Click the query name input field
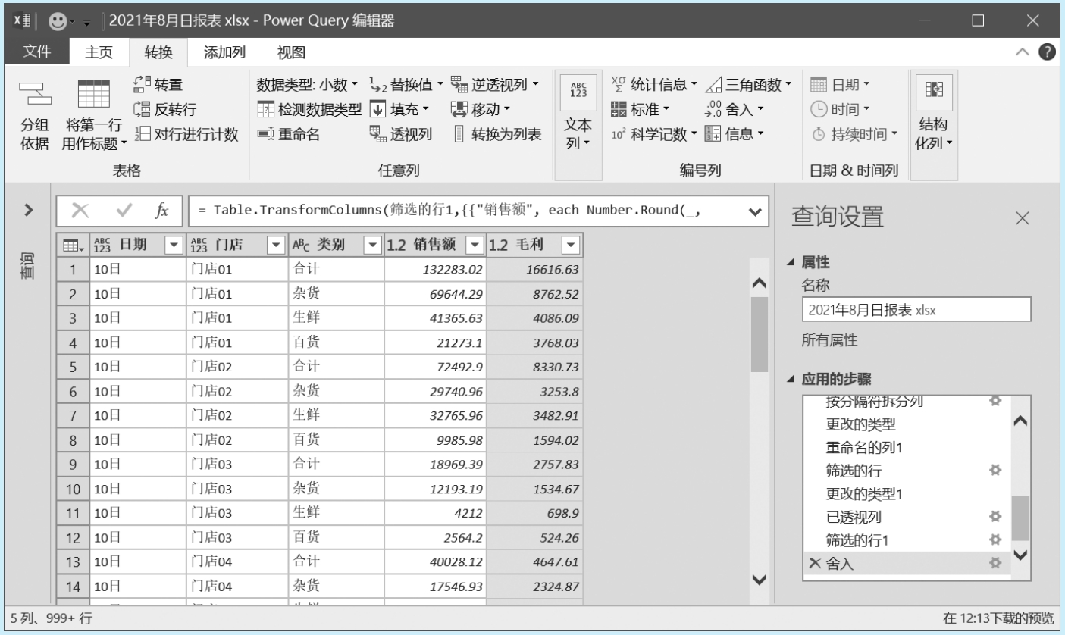This screenshot has height=635, width=1065. (916, 310)
